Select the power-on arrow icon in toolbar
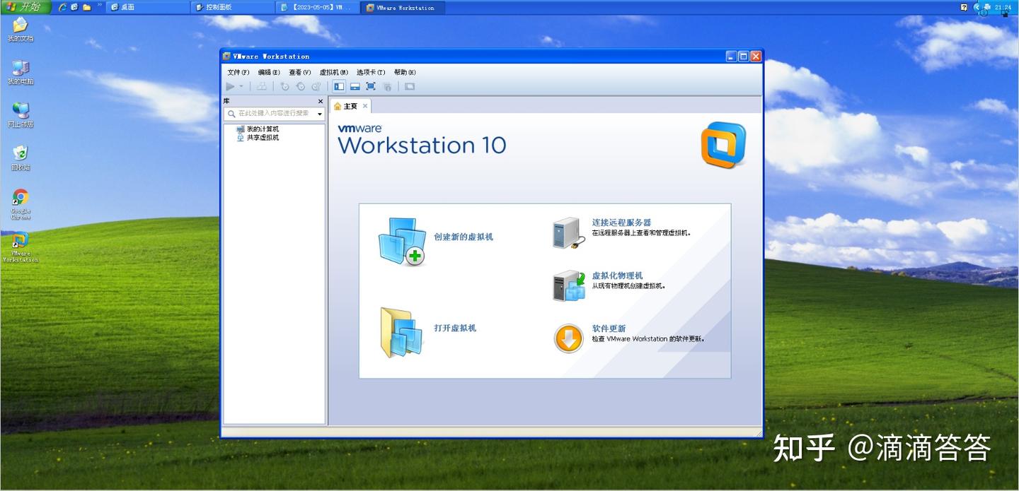 (x=231, y=86)
